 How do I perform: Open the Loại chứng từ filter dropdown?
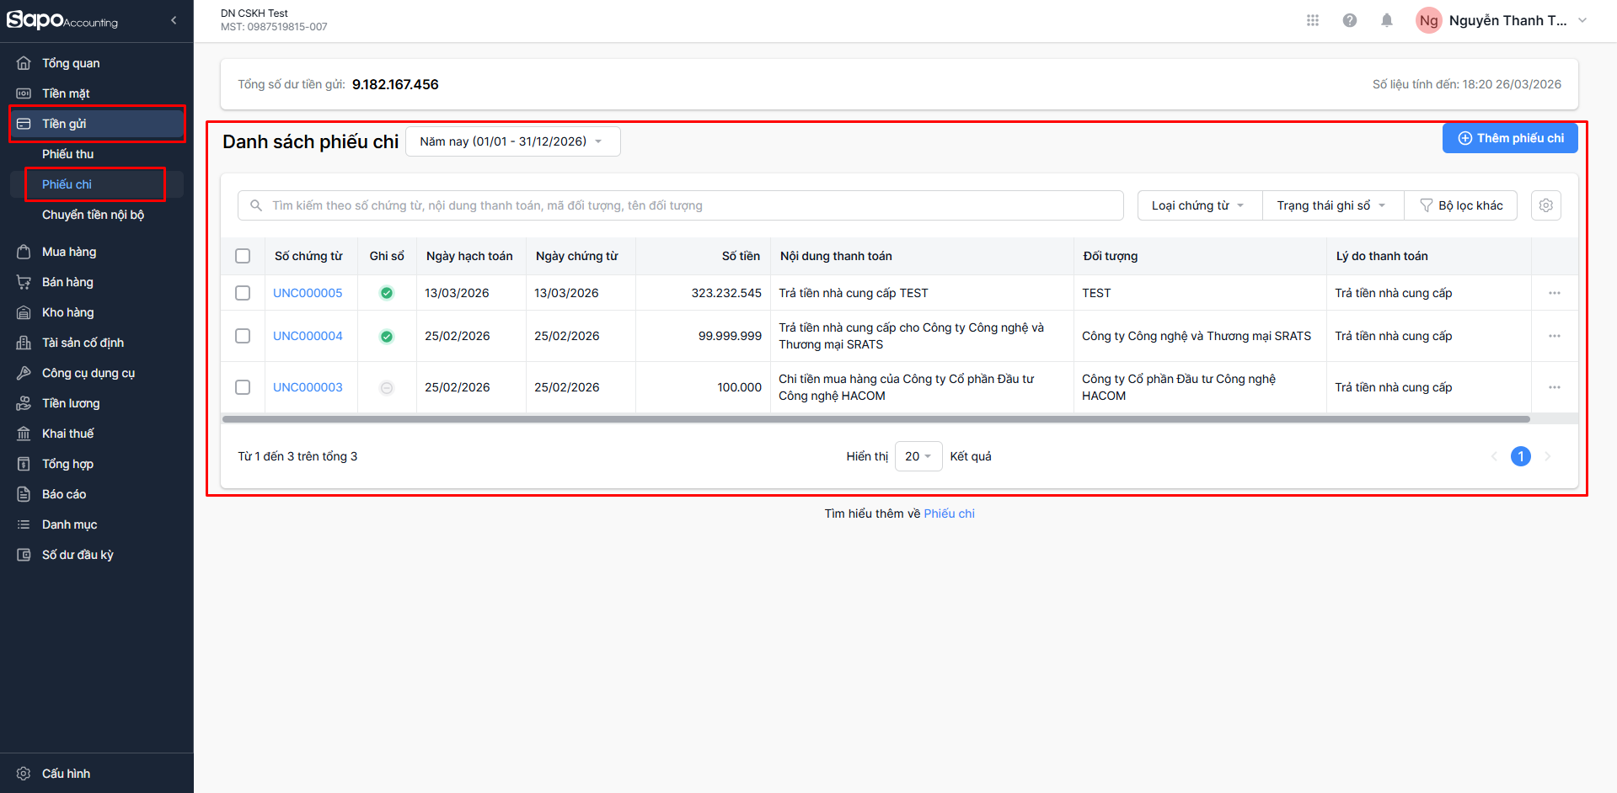click(x=1198, y=205)
